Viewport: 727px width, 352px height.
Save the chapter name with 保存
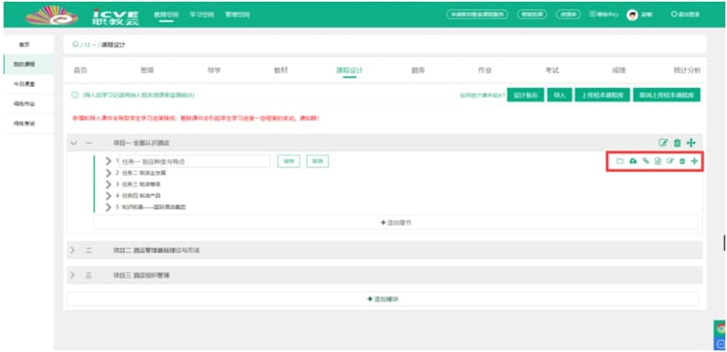coord(289,161)
